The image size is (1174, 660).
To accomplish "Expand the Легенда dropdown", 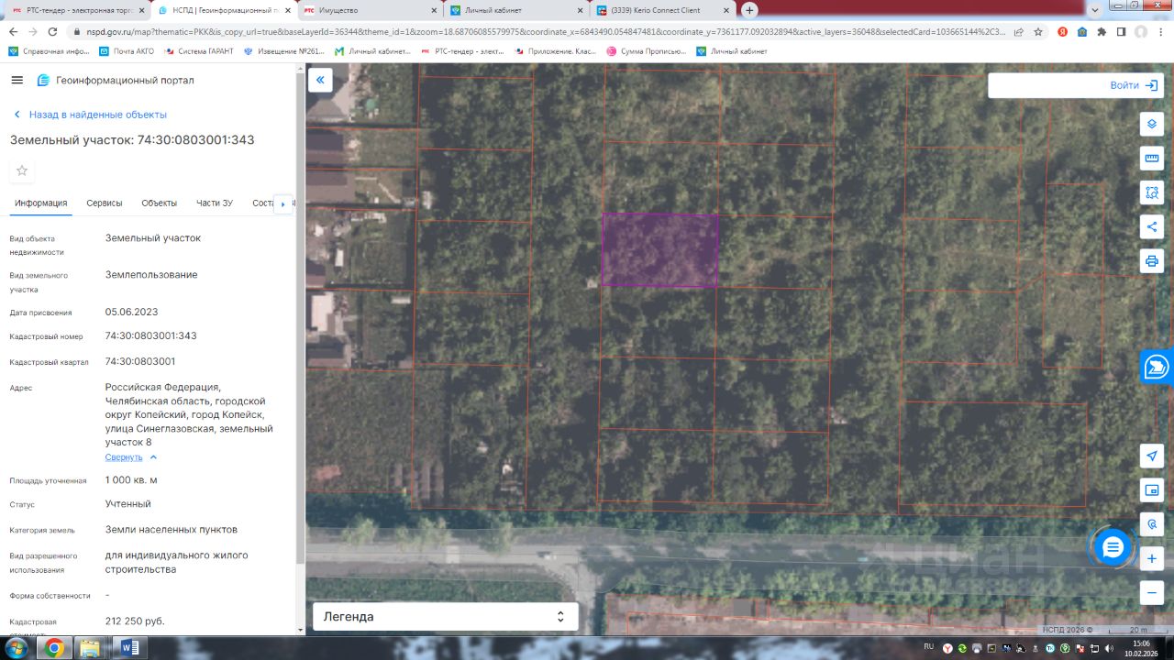I will [446, 617].
